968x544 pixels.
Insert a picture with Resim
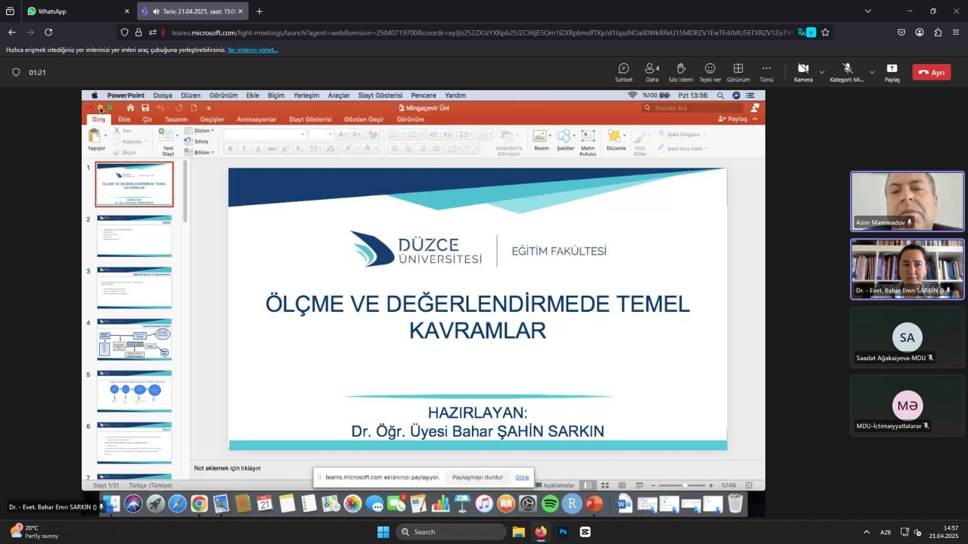pos(541,140)
